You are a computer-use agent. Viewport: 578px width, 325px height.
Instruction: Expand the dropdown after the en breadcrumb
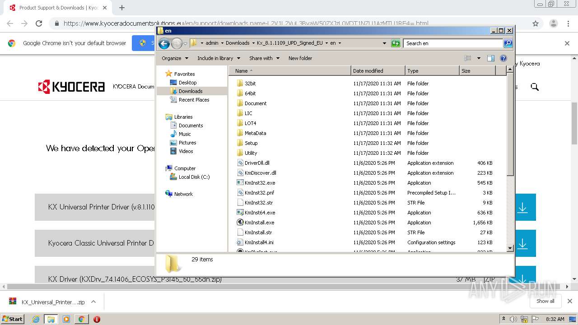tap(340, 43)
